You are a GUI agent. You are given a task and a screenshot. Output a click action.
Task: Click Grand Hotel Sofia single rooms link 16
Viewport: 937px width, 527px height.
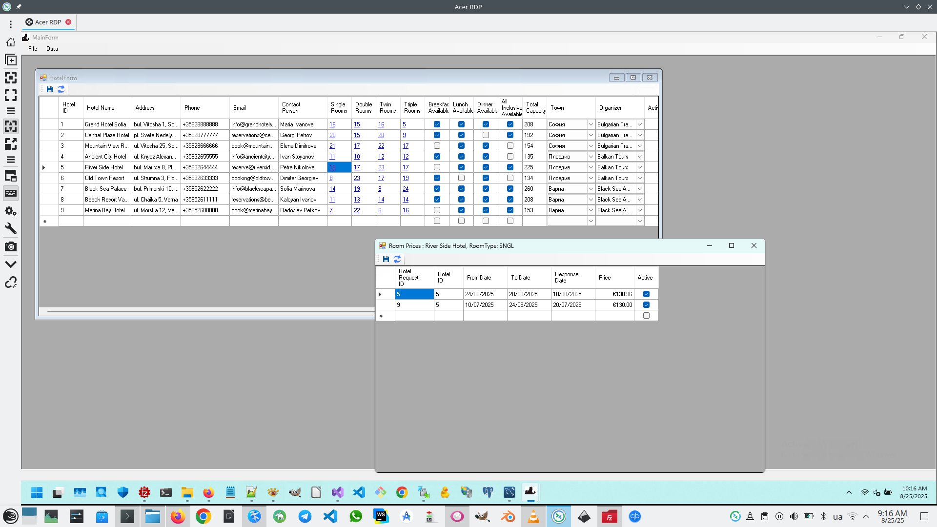332,124
